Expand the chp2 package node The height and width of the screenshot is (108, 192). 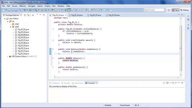point(10,24)
